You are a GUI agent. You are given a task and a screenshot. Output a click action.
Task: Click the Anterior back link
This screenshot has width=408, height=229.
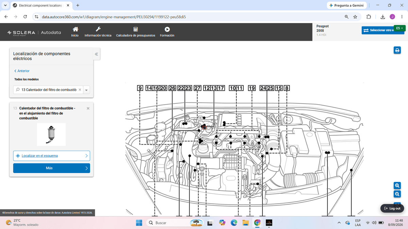(x=22, y=71)
